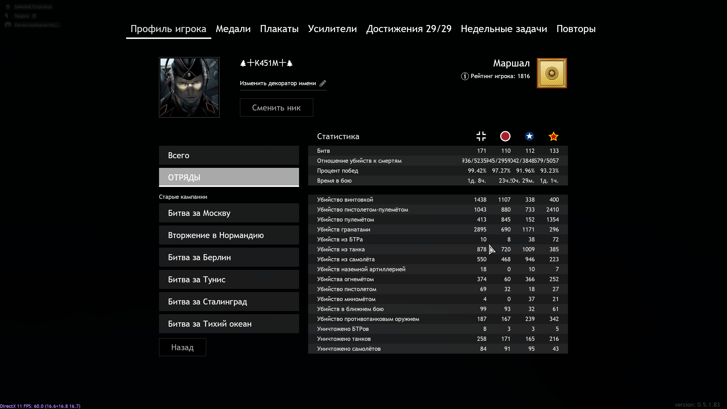The image size is (727, 409).
Task: Click the Soviet yellow star faction icon
Action: [x=553, y=136]
